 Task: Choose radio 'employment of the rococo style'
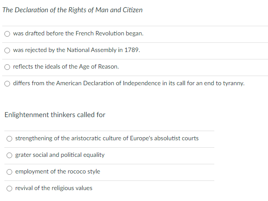click(x=10, y=172)
